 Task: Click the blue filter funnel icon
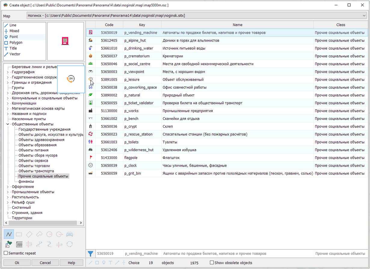click(x=91, y=254)
